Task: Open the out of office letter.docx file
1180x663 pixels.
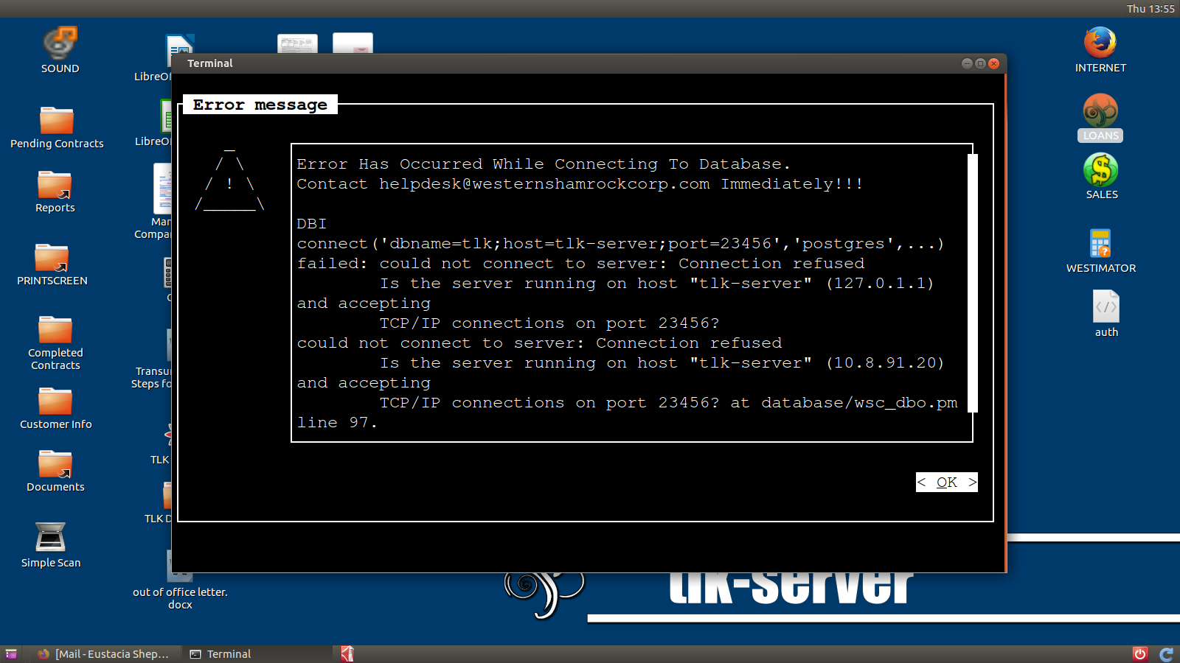Action: coord(180,582)
